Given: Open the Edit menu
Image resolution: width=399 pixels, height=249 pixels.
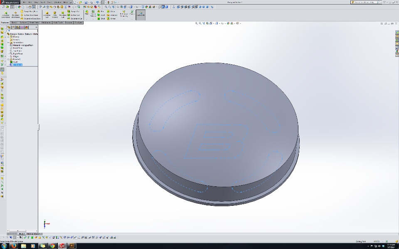Looking at the screenshot, I should click(x=30, y=2).
